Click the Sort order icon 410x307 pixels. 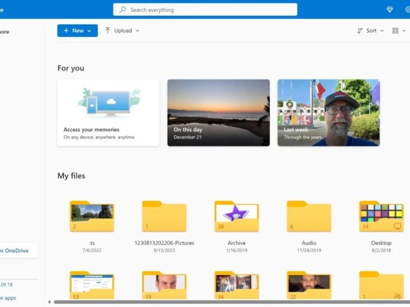pyautogui.click(x=360, y=31)
